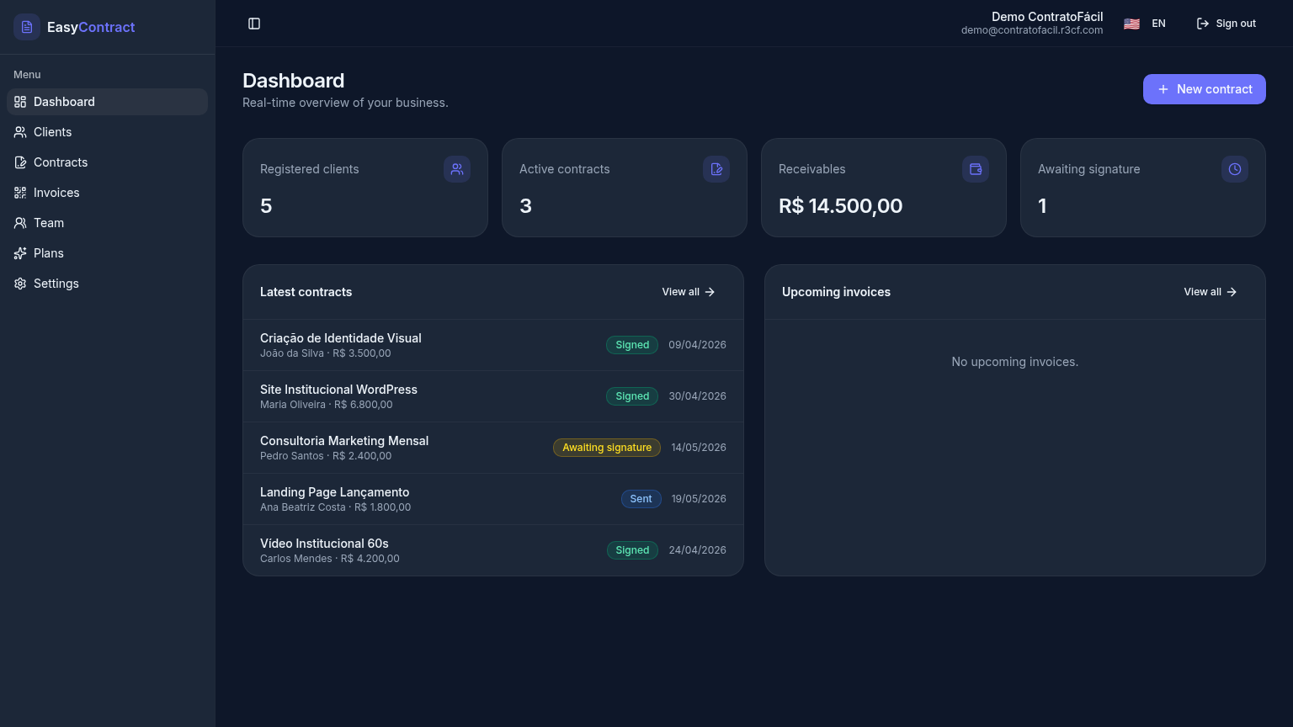
Task: Click View all for Upcoming invoices
Action: (x=1211, y=292)
